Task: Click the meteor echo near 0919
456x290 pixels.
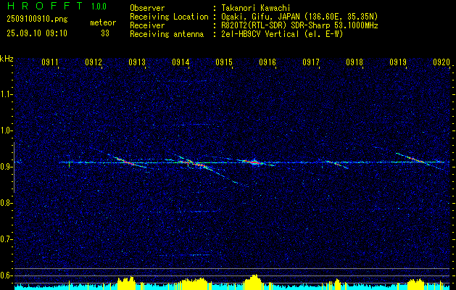Action: 416,159
